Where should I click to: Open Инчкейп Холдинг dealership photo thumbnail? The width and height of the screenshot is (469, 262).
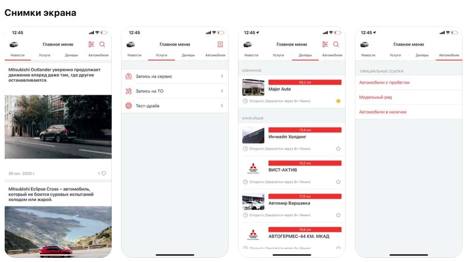pyautogui.click(x=253, y=135)
